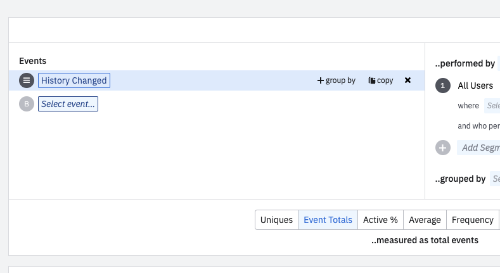Open the performed by dropdown
Viewport: 500px width, 273px height.
[498, 63]
